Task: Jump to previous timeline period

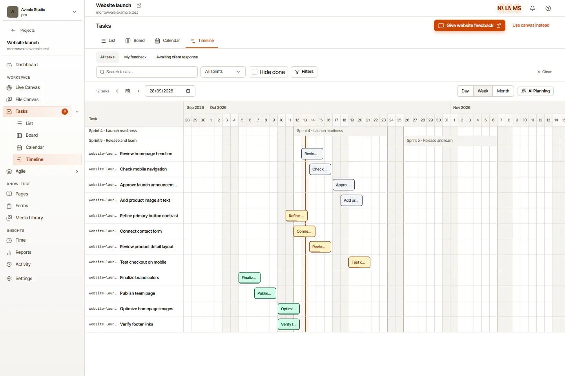Action: click(117, 91)
